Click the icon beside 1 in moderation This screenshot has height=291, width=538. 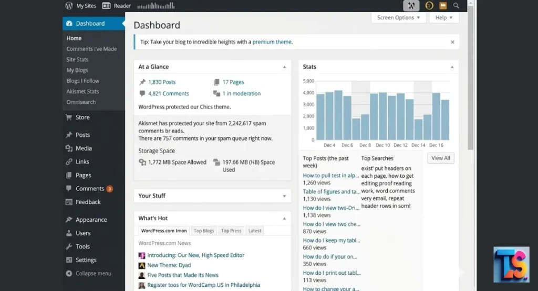point(216,93)
